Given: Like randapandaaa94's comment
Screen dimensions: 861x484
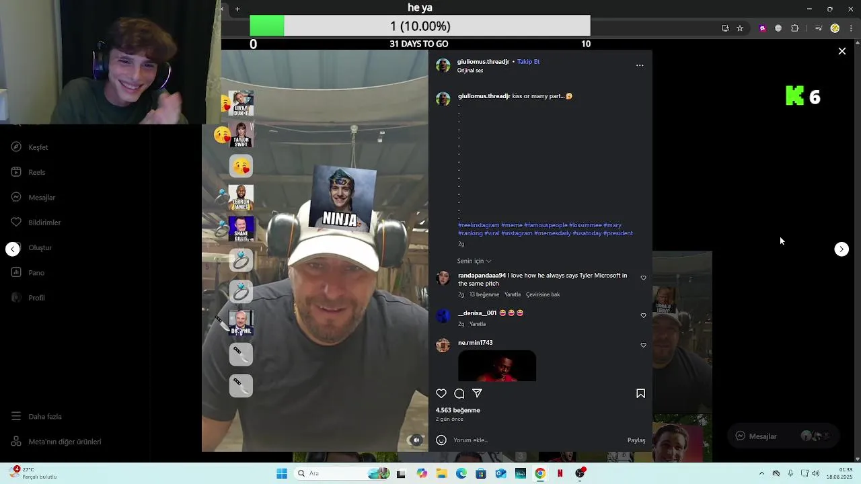Looking at the screenshot, I should click(x=643, y=278).
